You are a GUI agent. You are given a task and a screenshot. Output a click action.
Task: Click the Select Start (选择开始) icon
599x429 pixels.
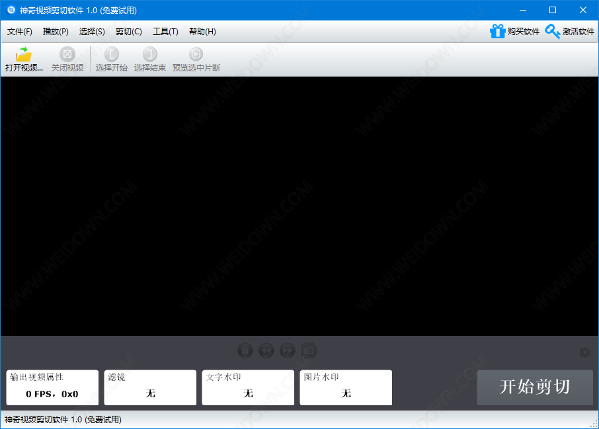tap(112, 55)
